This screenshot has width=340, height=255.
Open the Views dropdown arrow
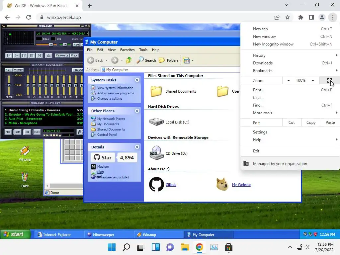pyautogui.click(x=193, y=60)
